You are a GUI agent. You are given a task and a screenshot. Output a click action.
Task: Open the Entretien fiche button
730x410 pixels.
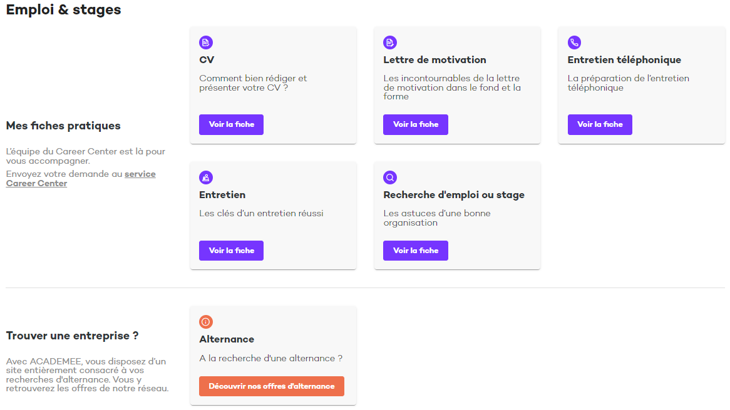231,251
